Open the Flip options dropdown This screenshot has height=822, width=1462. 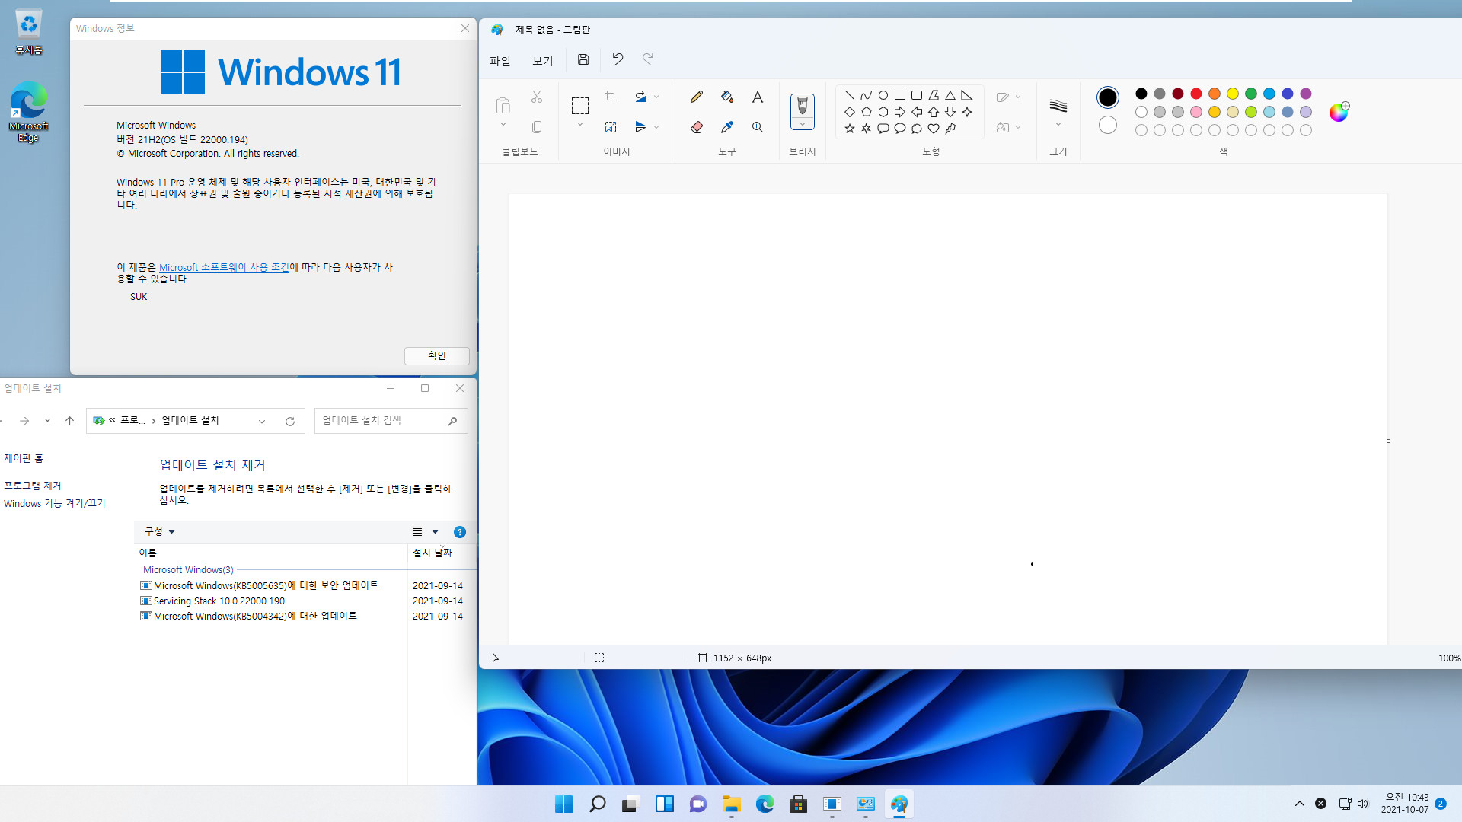(656, 127)
